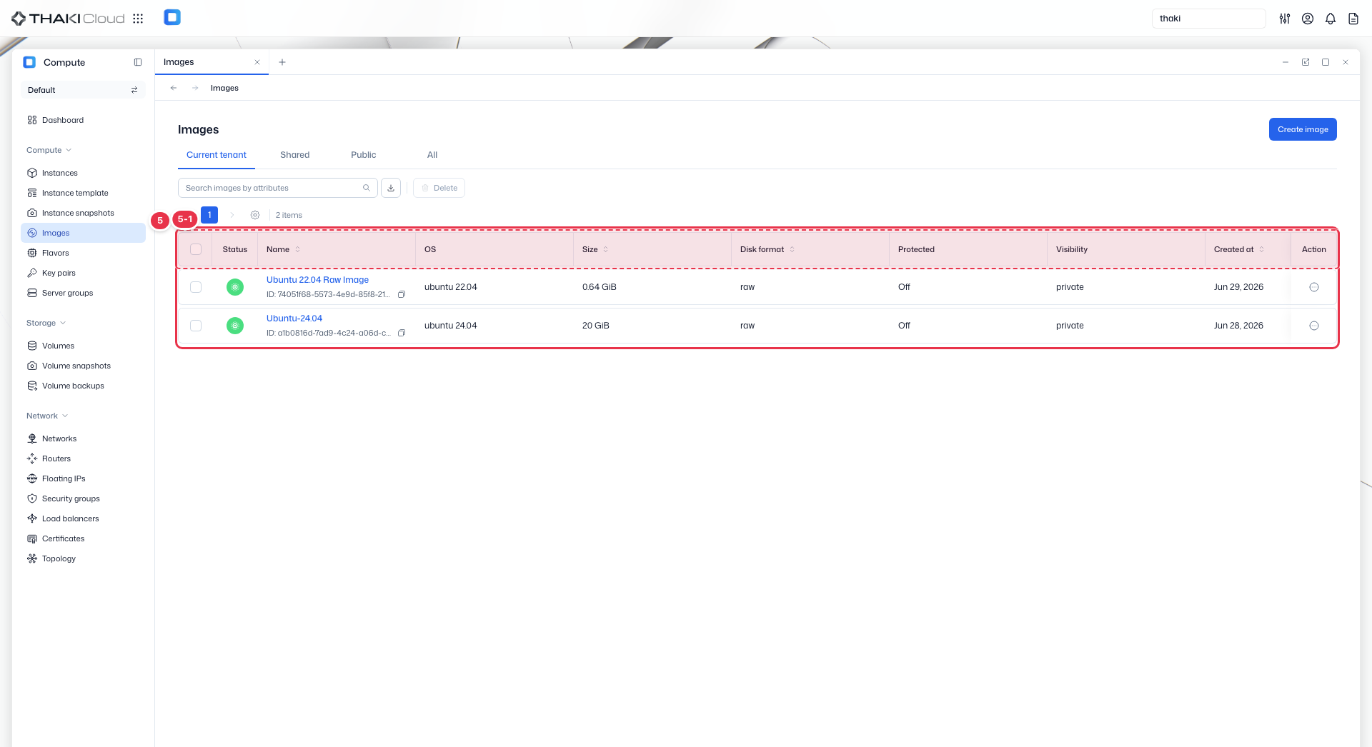The height and width of the screenshot is (747, 1372).
Task: Click the search images by attributes field
Action: pos(277,188)
